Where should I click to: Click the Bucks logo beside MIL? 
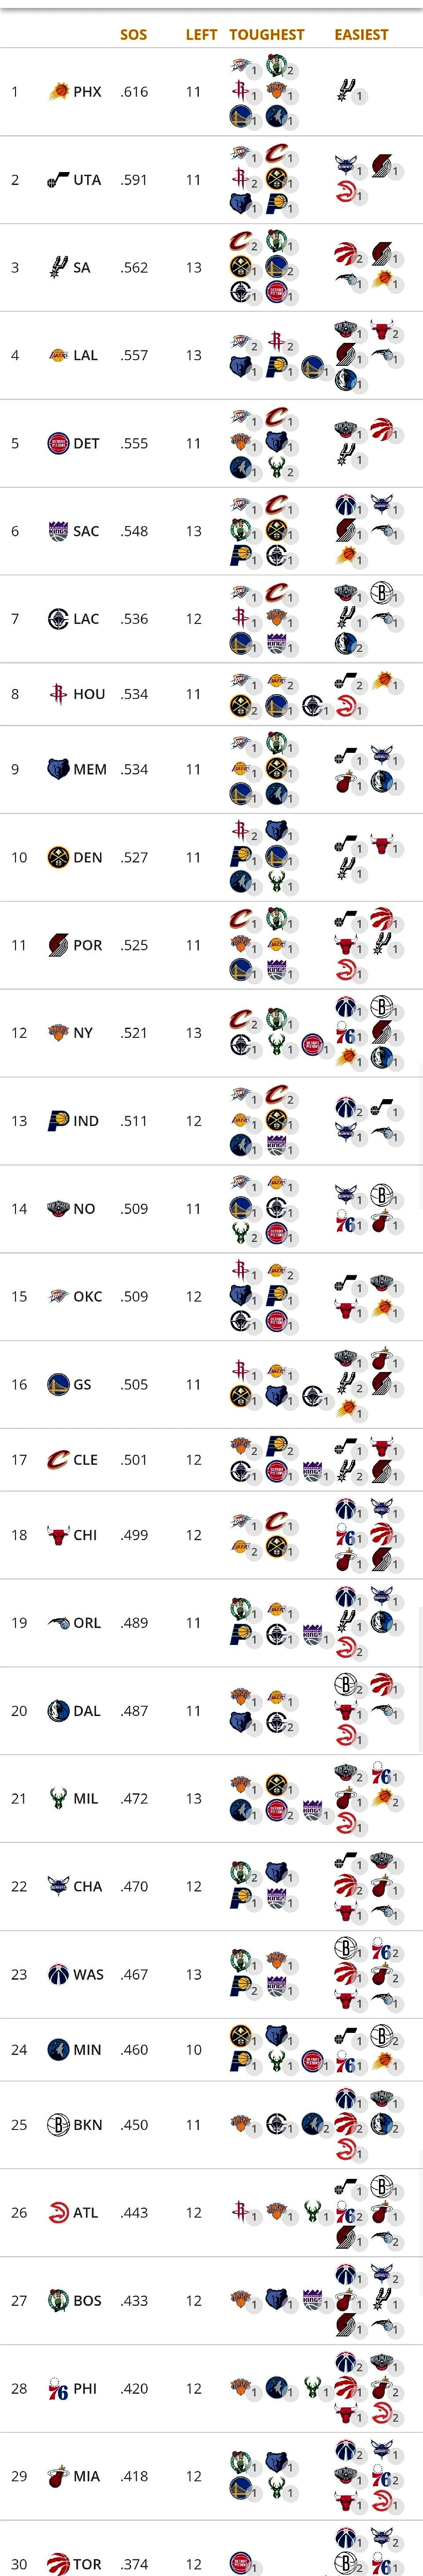click(x=58, y=1798)
